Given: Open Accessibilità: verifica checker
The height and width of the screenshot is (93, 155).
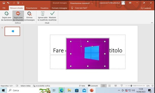Looking at the screenshot, I should tap(41, 86).
